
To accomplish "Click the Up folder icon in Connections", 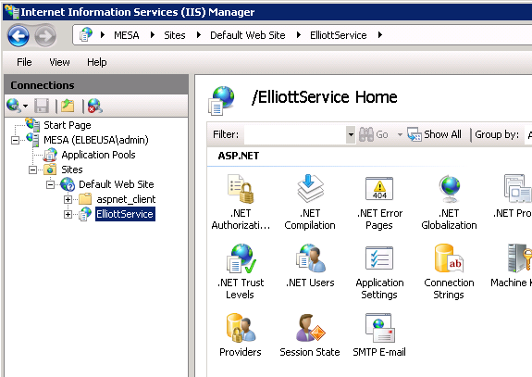I will (68, 106).
